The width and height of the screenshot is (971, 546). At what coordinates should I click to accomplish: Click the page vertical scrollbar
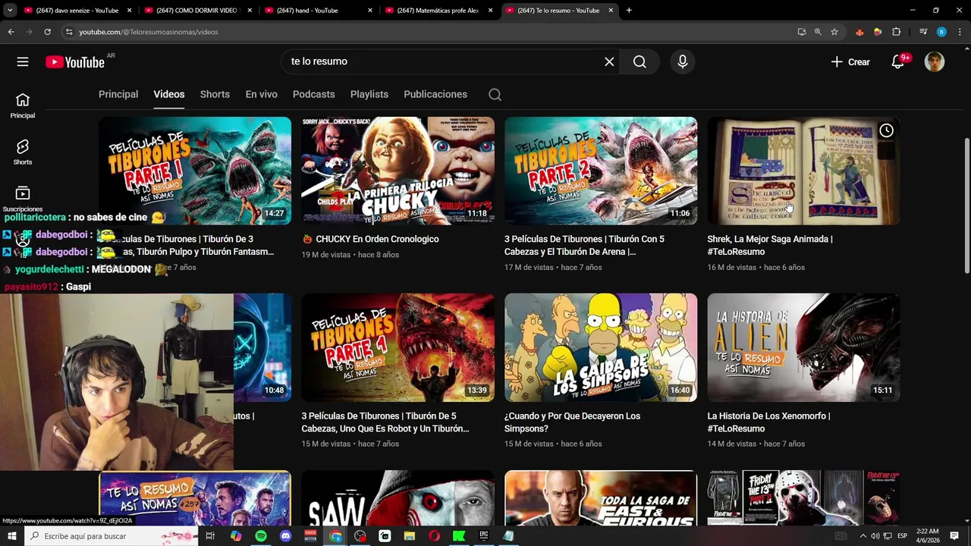[966, 205]
